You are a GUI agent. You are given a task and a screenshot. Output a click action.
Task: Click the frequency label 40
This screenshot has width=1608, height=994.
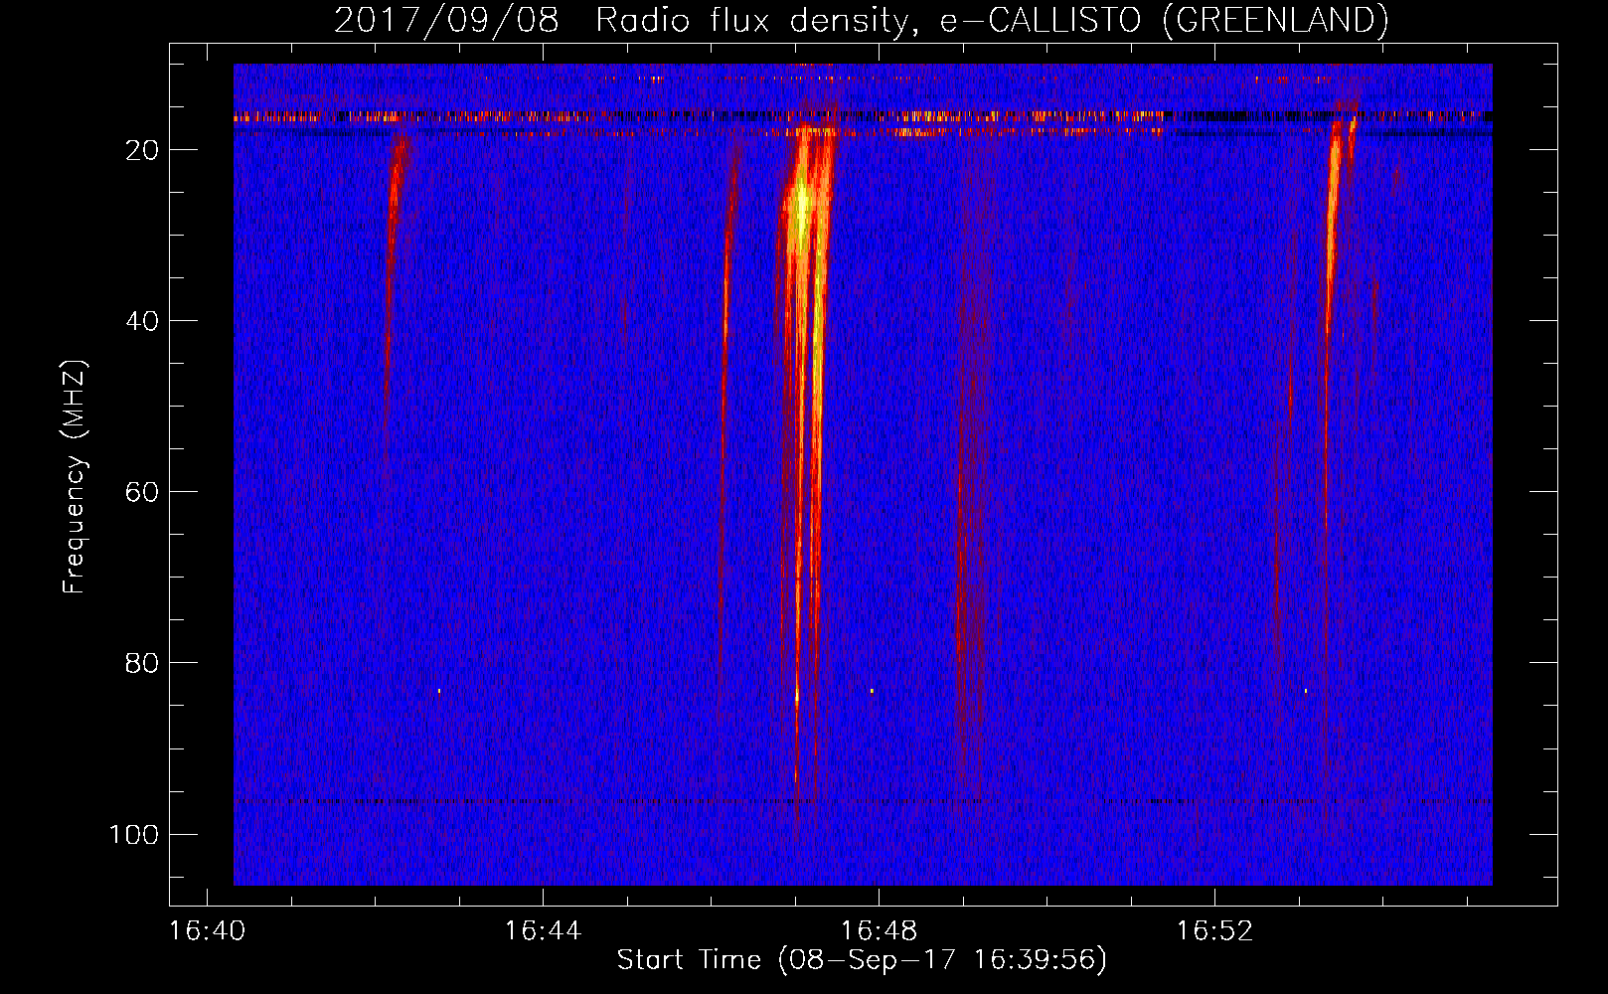click(x=142, y=321)
